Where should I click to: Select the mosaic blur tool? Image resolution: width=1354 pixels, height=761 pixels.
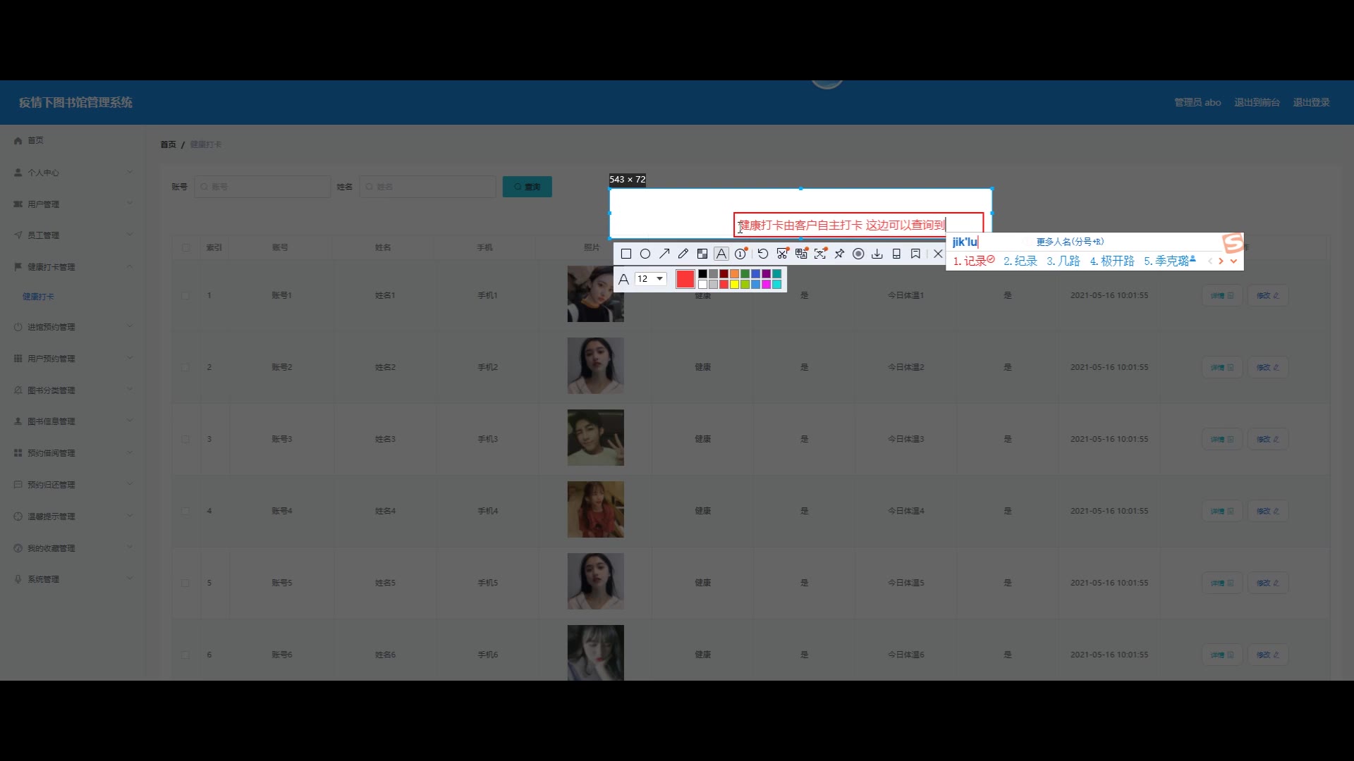point(702,254)
